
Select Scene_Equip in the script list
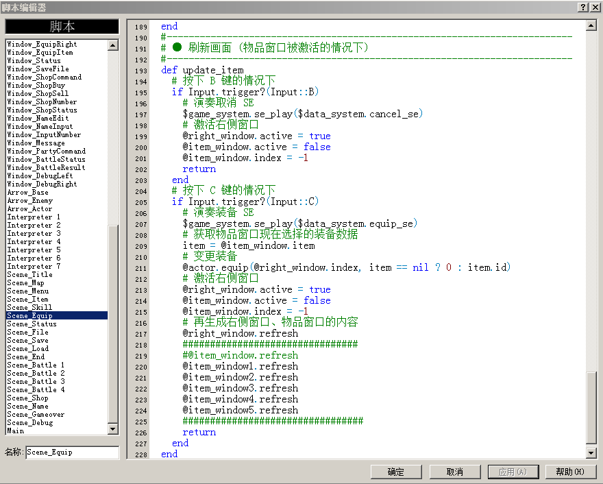[56, 315]
